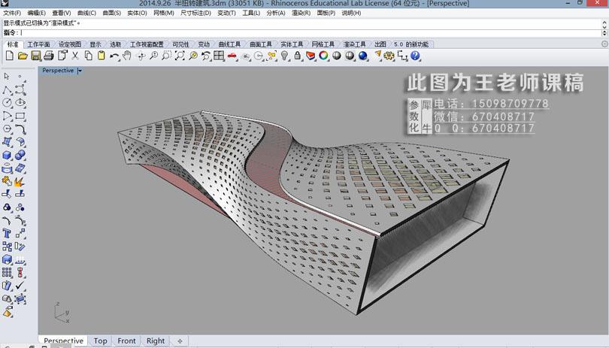Switch to the 实体工具 toolbar tab
Image resolution: width=609 pixels, height=348 pixels.
(292, 44)
